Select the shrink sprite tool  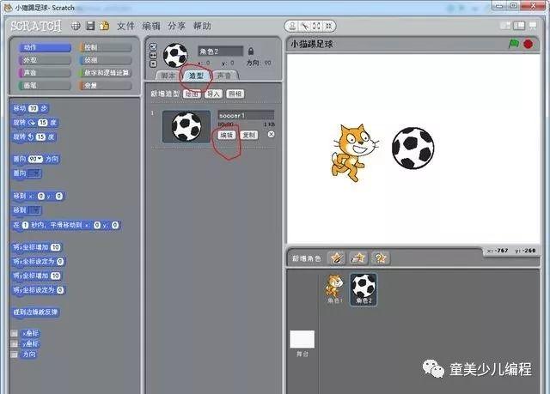point(328,26)
